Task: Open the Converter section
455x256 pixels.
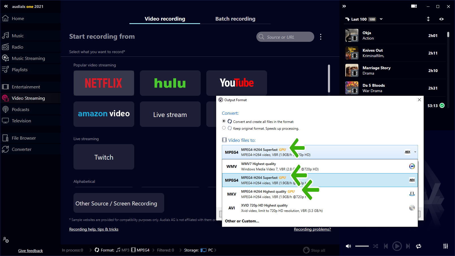Action: coord(21,149)
